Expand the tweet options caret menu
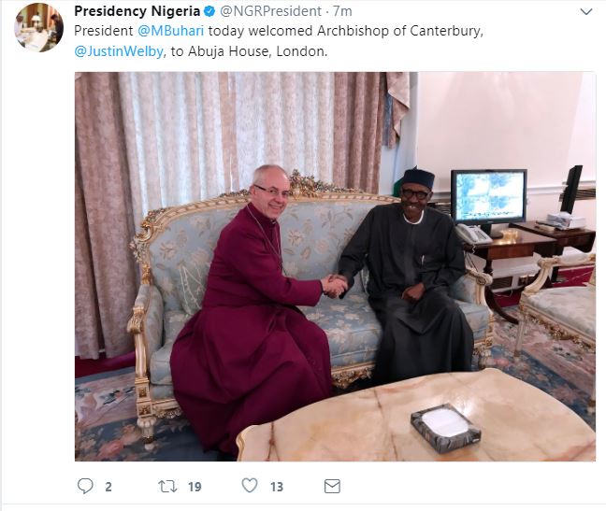The width and height of the screenshot is (606, 511). point(585,12)
